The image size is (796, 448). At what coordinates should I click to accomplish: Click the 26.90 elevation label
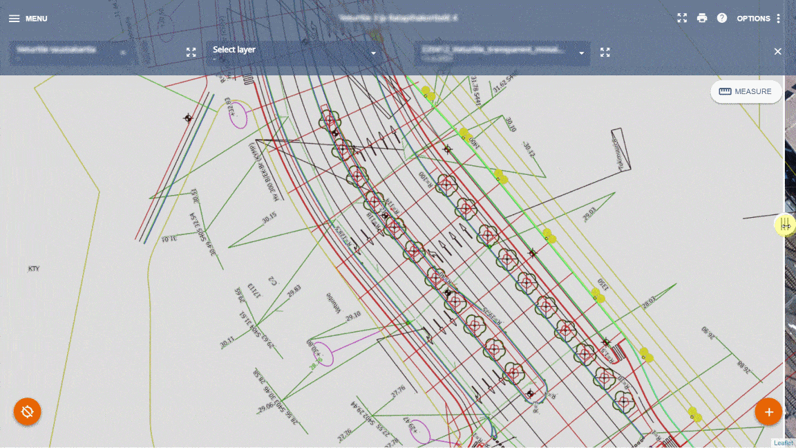coord(708,333)
